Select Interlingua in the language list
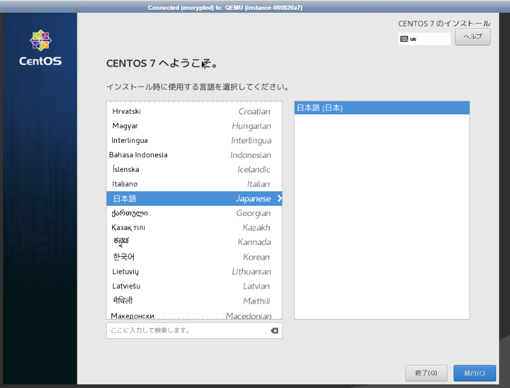The image size is (510, 388). (194, 140)
